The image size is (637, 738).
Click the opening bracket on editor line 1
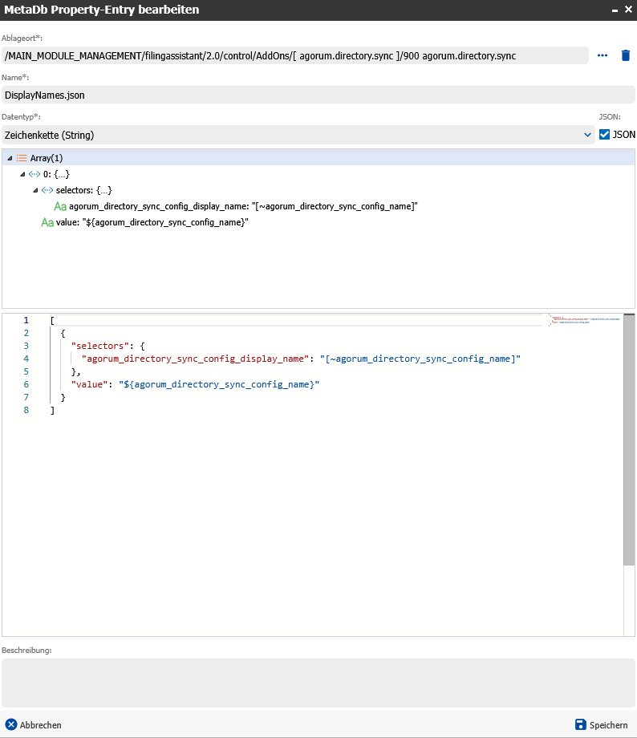(x=52, y=320)
